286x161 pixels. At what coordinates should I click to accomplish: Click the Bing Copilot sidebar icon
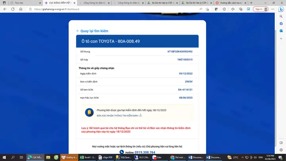tap(281, 9)
